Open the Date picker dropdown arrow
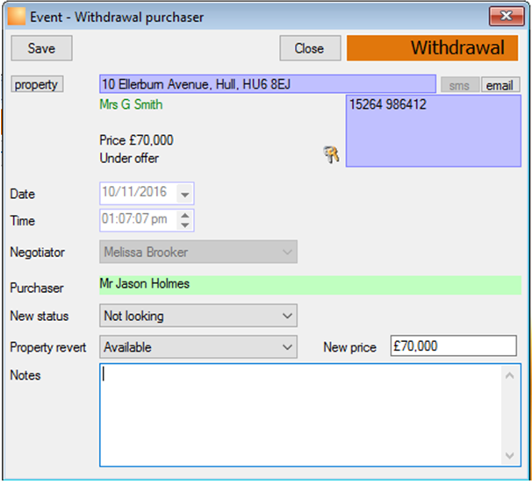Screen dimensions: 532x484 coord(185,194)
